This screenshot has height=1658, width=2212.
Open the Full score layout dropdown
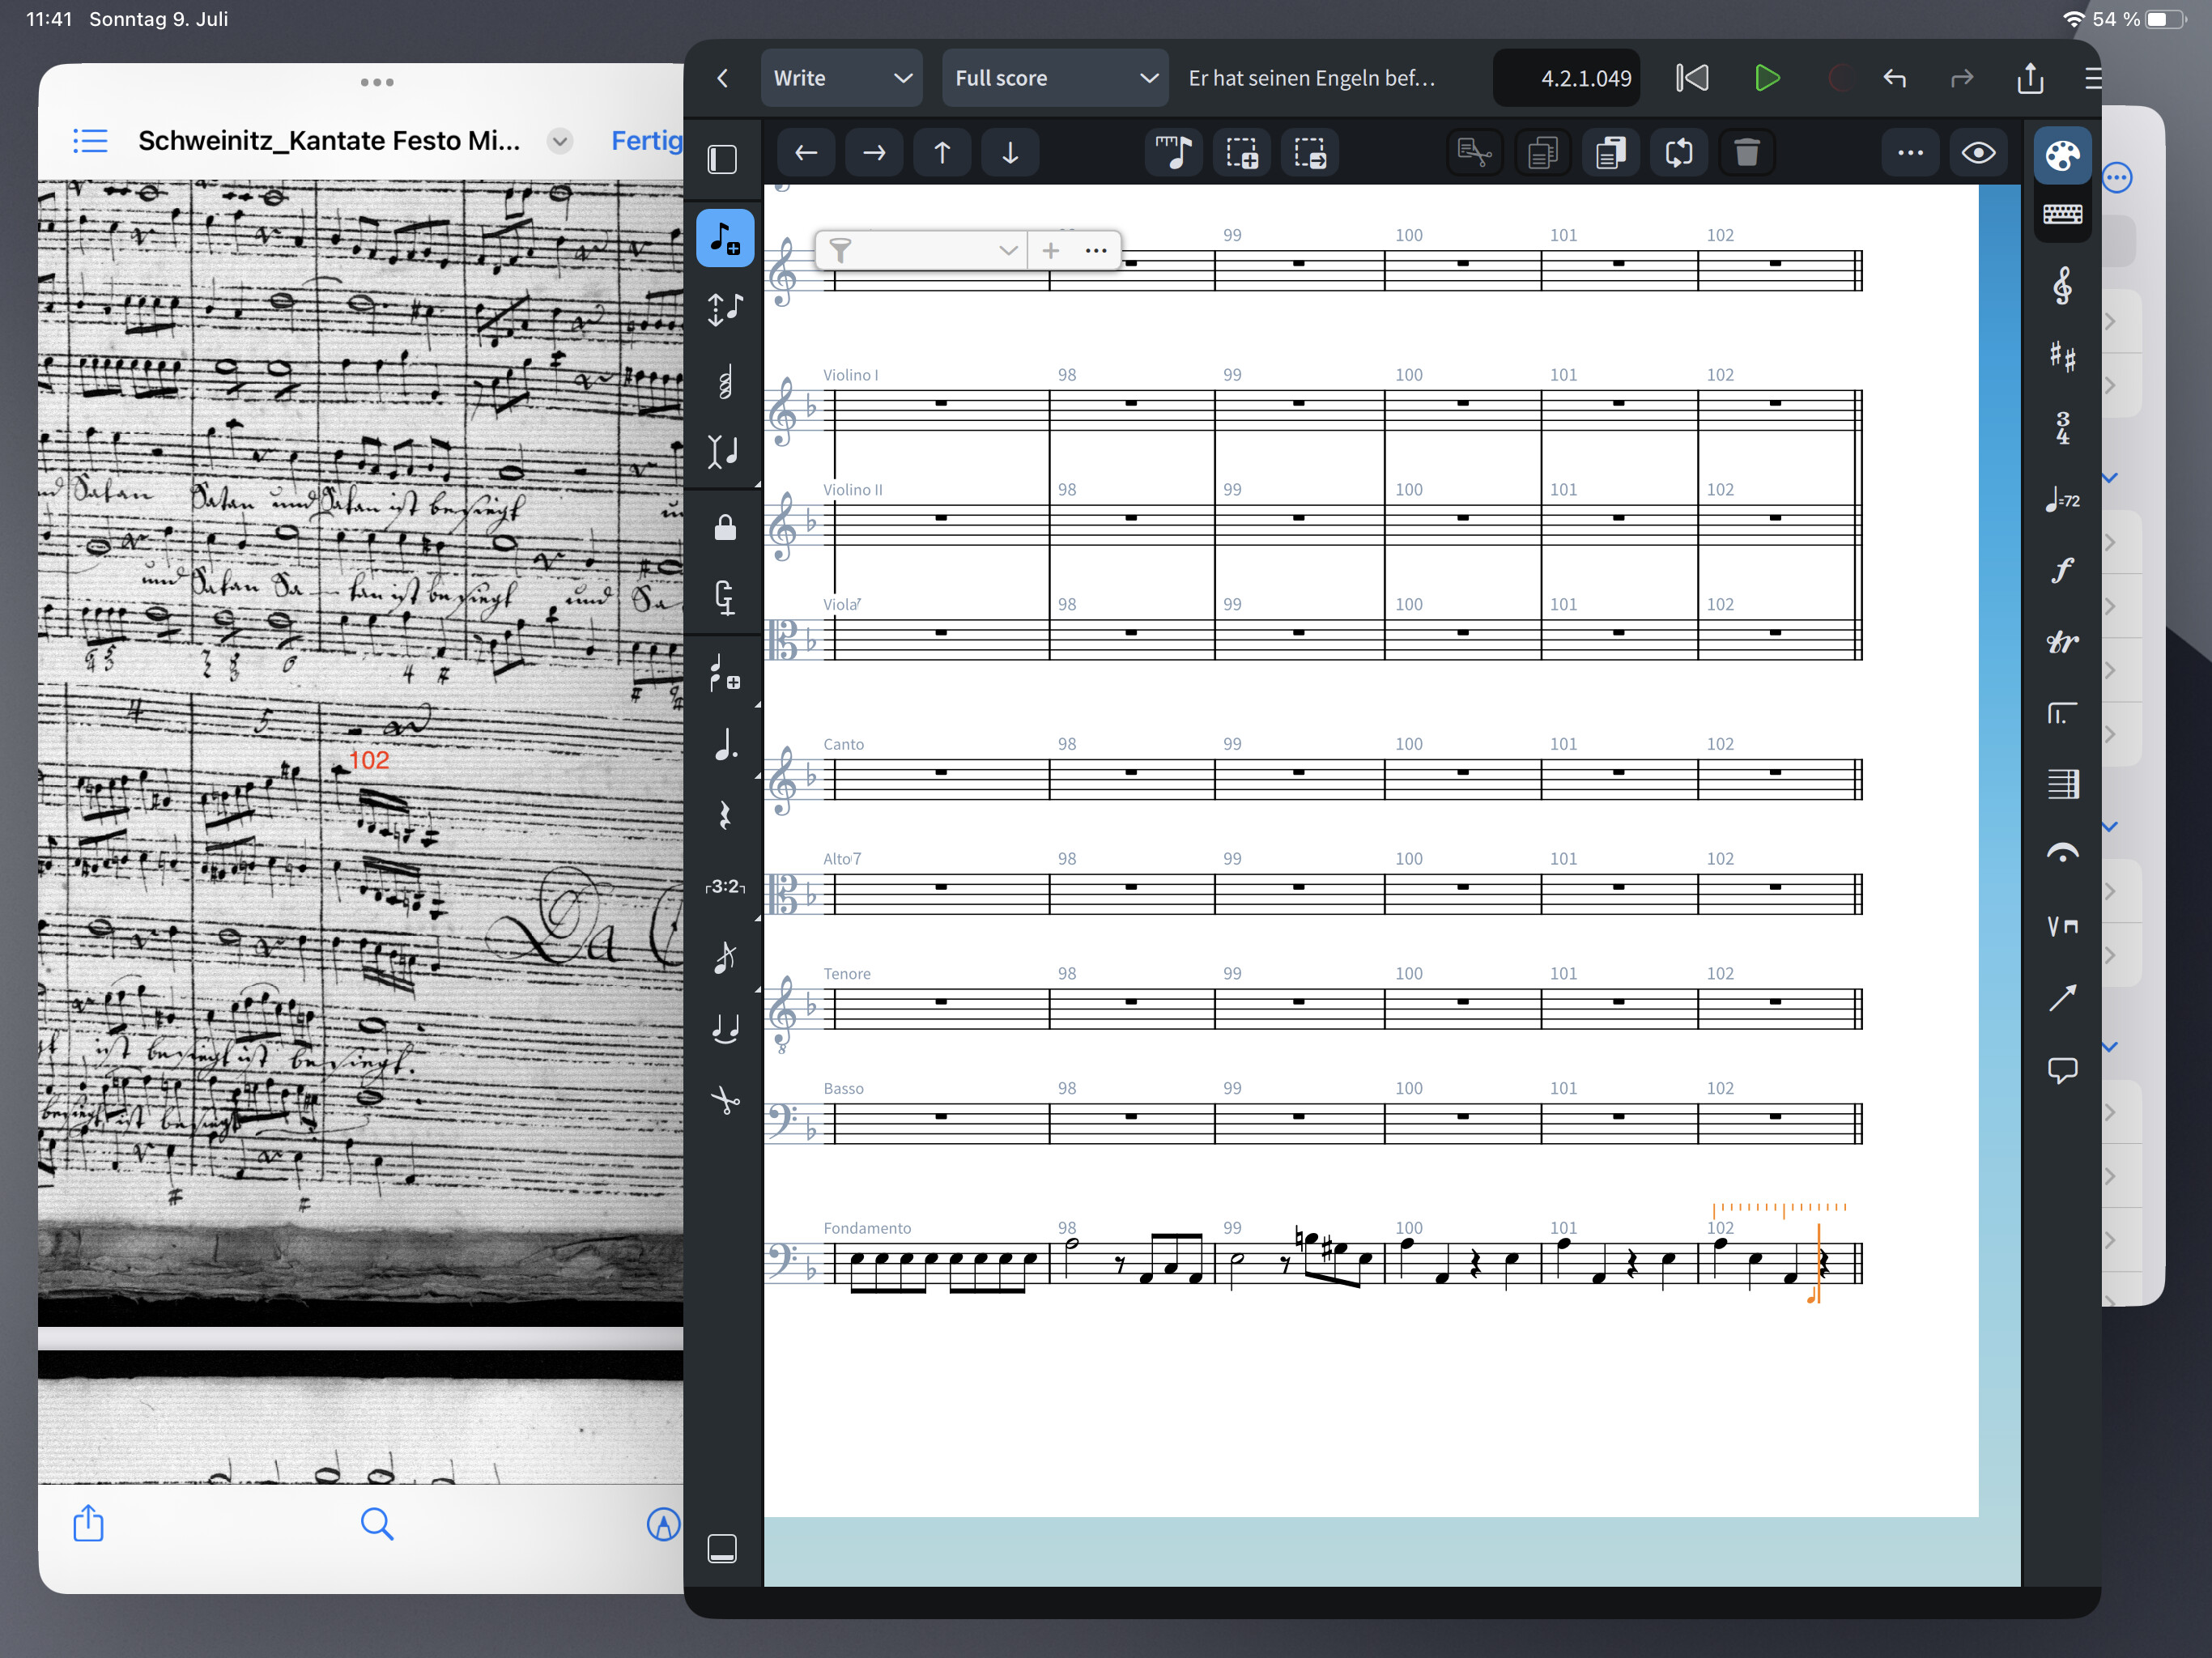click(1055, 77)
